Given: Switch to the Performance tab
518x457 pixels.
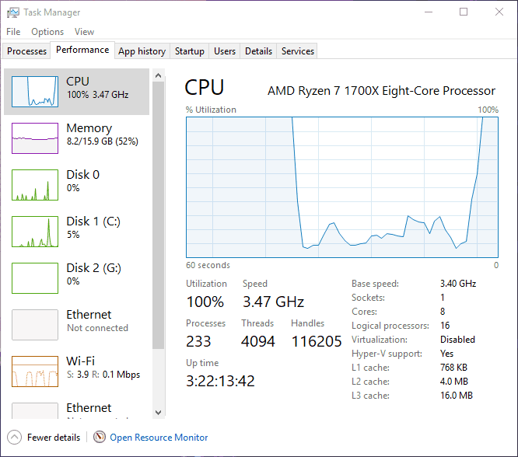Looking at the screenshot, I should 82,50.
